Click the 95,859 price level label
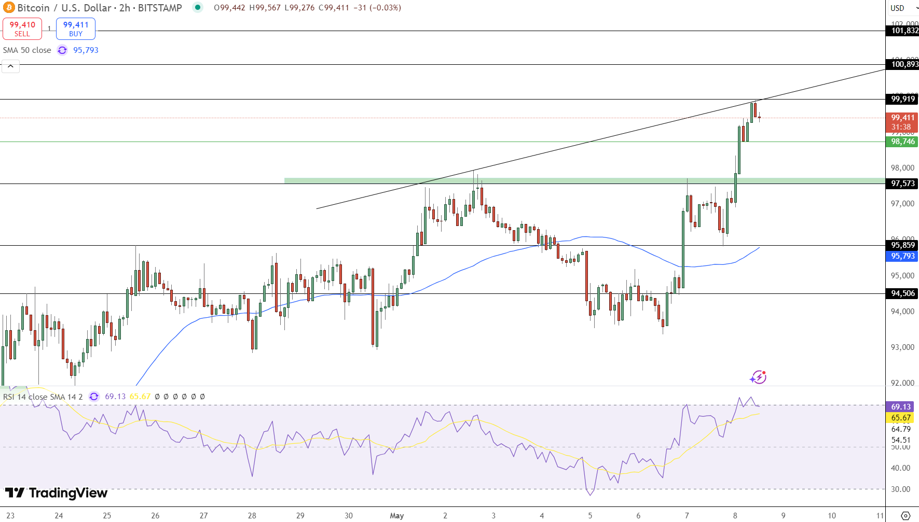The width and height of the screenshot is (919, 522). (x=902, y=245)
